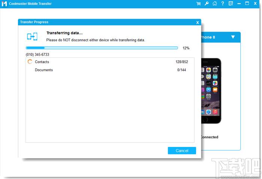Click the Coolmuster app logo
Screen dimensions: 262x179
pyautogui.click(x=4, y=4)
